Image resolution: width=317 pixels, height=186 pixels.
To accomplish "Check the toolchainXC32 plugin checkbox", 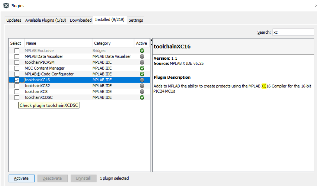I will [x=17, y=86].
